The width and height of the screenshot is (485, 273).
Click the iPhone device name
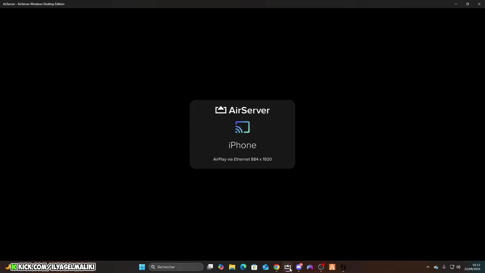pos(242,145)
